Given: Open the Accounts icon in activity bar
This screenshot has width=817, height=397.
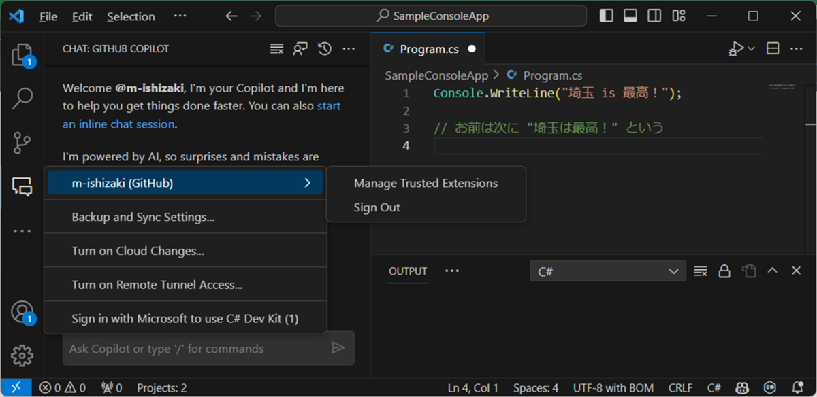Looking at the screenshot, I should click(22, 312).
